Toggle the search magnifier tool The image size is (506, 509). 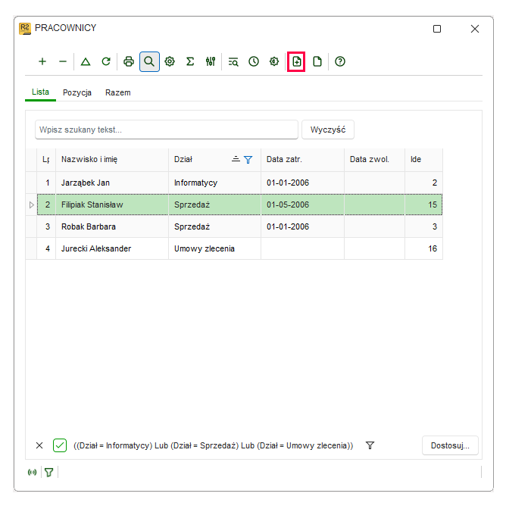click(149, 61)
